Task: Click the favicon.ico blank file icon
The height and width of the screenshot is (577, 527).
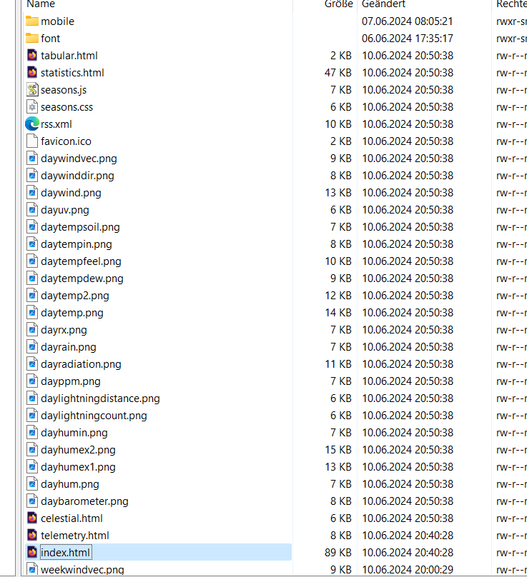Action: (32, 141)
